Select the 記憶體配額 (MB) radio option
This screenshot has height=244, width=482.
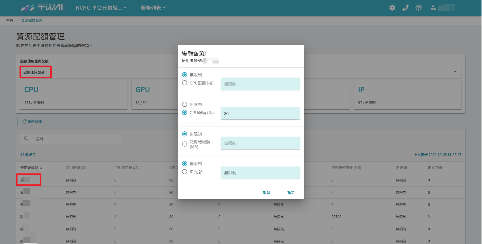pyautogui.click(x=185, y=144)
